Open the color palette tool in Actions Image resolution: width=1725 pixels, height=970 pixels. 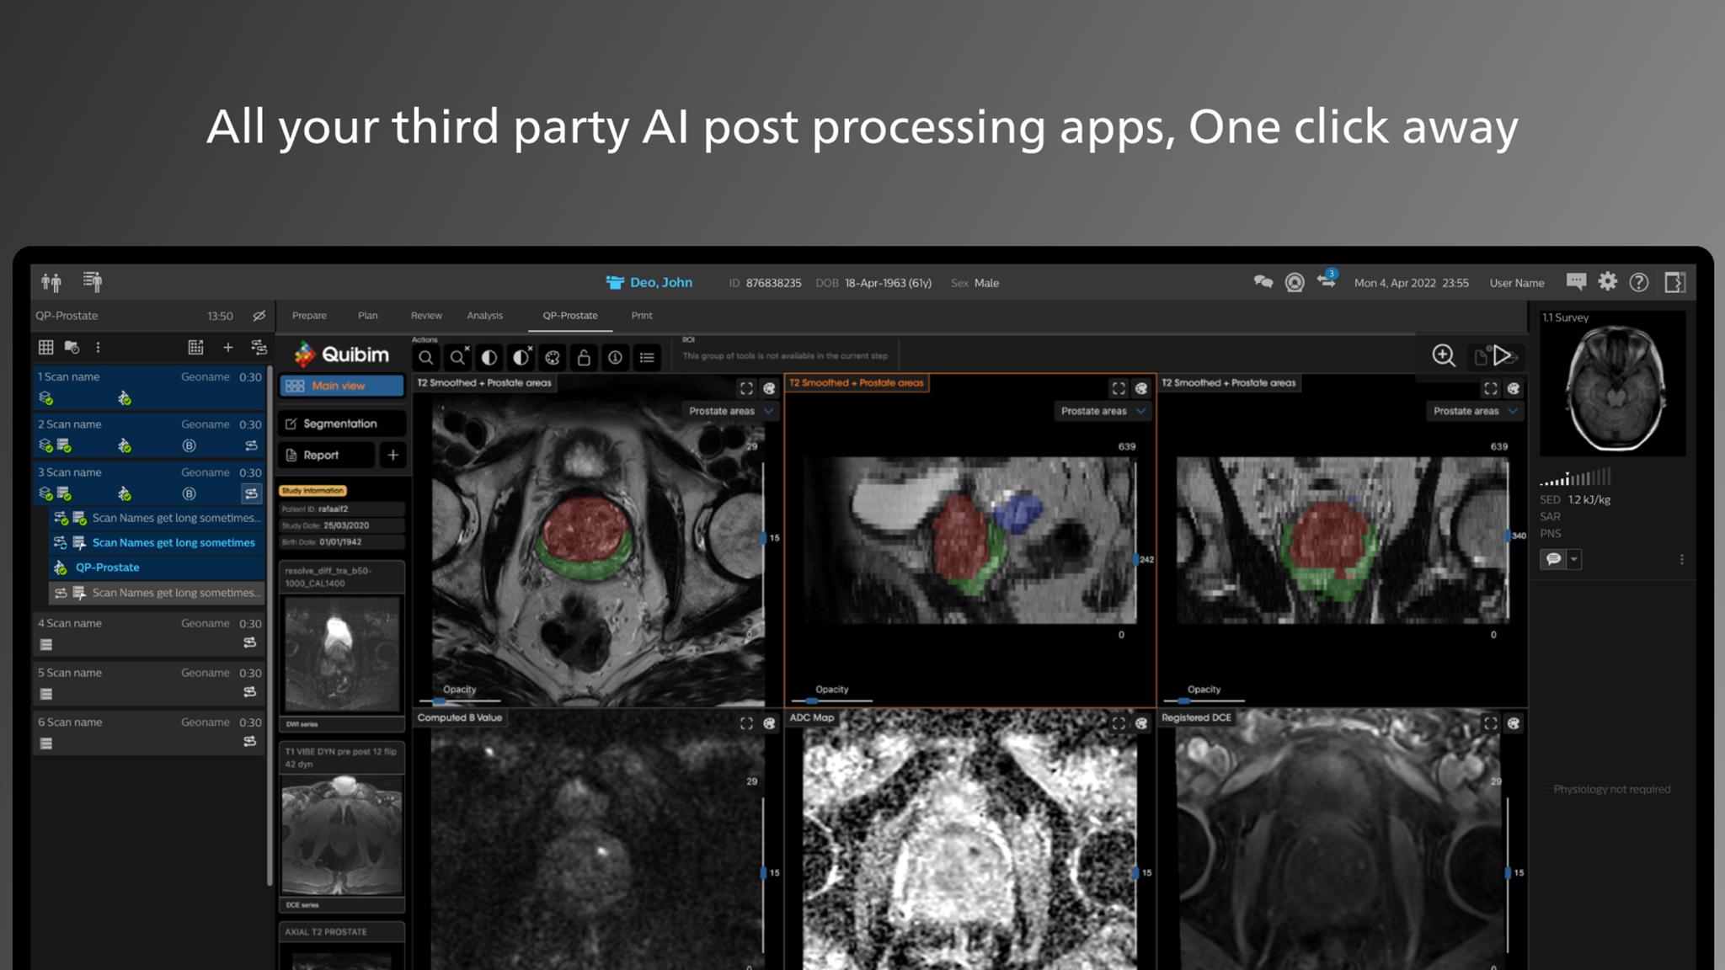pyautogui.click(x=553, y=358)
